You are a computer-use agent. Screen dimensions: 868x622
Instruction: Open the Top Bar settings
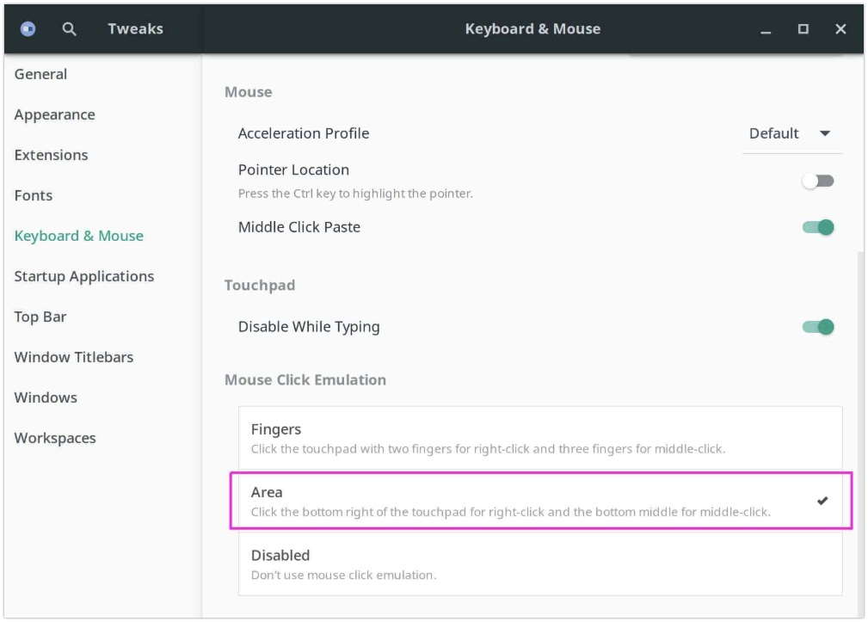(40, 317)
